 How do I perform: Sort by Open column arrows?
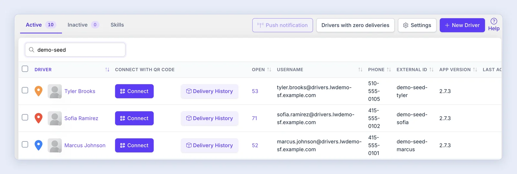coord(269,70)
